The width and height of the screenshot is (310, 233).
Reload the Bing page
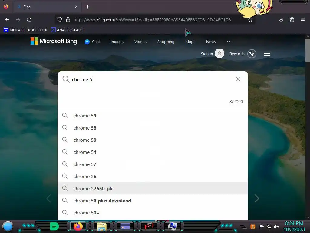coord(29,20)
